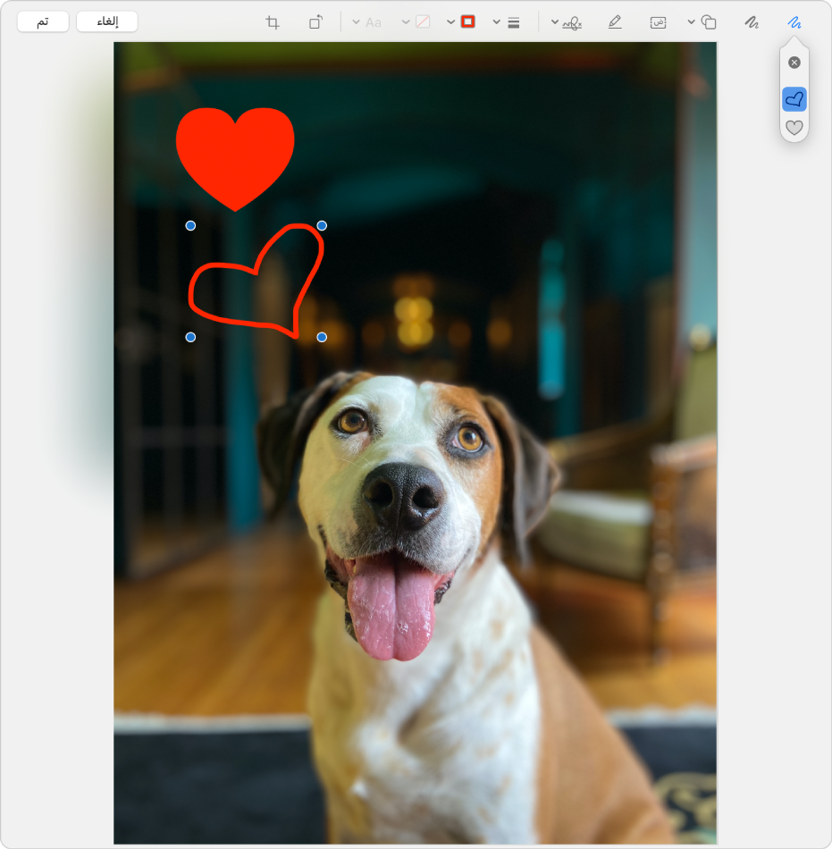This screenshot has width=832, height=849.
Task: Select the solid red heart shape
Action: point(235,154)
